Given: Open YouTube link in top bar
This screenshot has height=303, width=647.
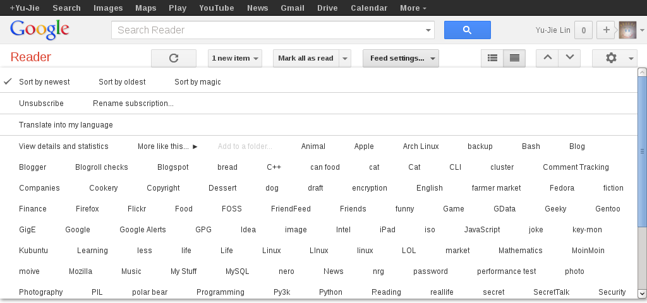Looking at the screenshot, I should point(216,8).
